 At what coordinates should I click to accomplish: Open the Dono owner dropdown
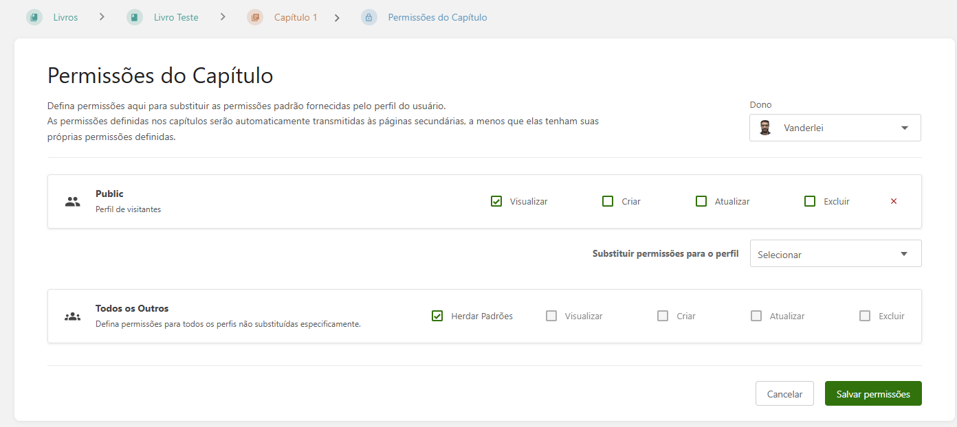835,128
